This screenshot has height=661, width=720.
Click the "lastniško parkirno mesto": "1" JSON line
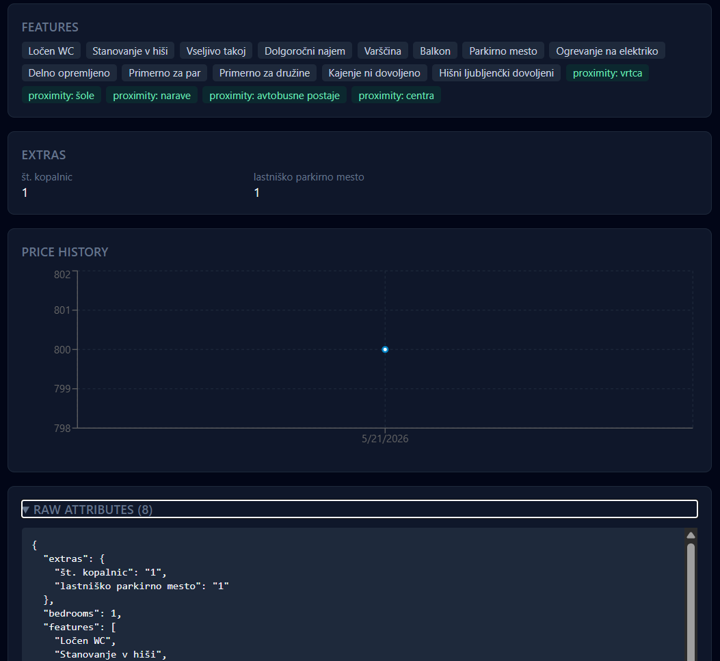(142, 586)
